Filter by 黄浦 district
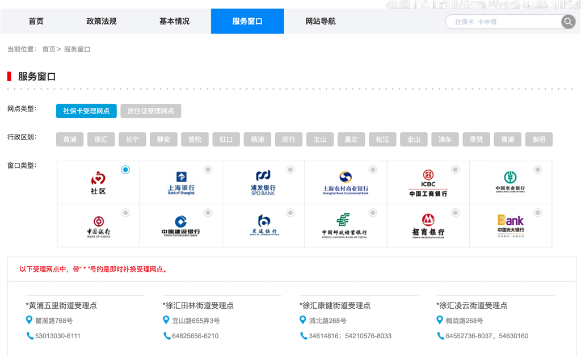Viewport: 581px width, 357px height. (x=70, y=140)
